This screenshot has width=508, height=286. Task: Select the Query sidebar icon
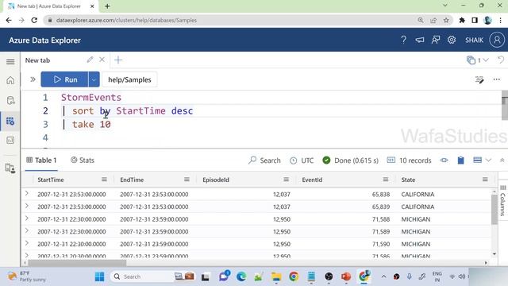[10, 121]
